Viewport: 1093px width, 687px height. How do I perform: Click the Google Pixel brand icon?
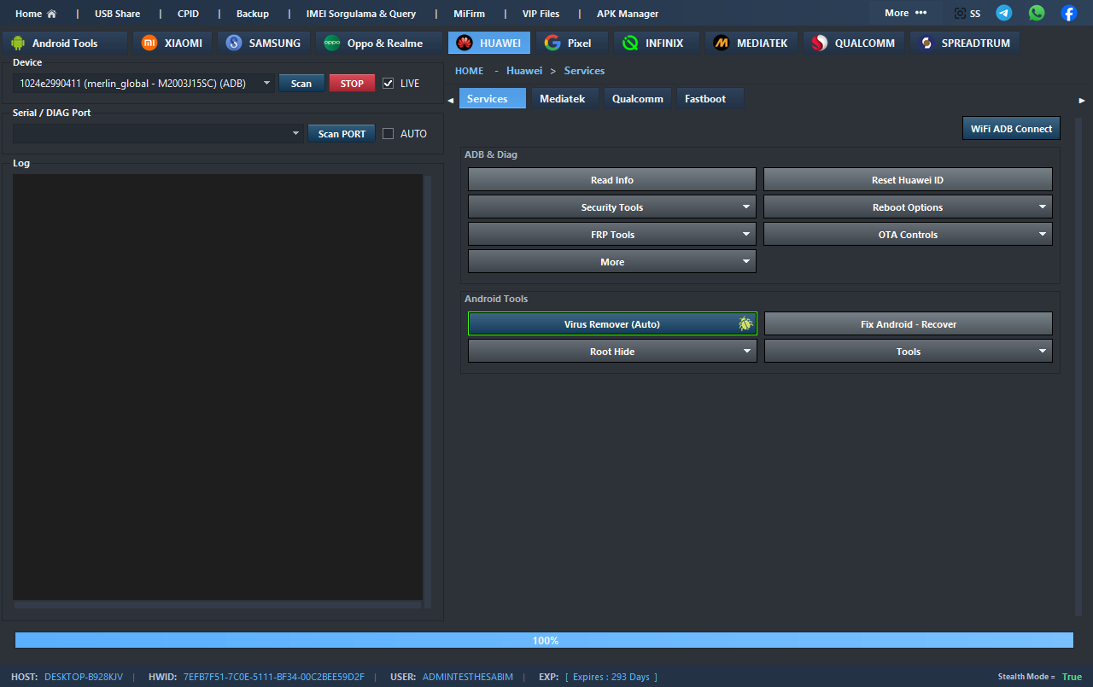click(552, 43)
